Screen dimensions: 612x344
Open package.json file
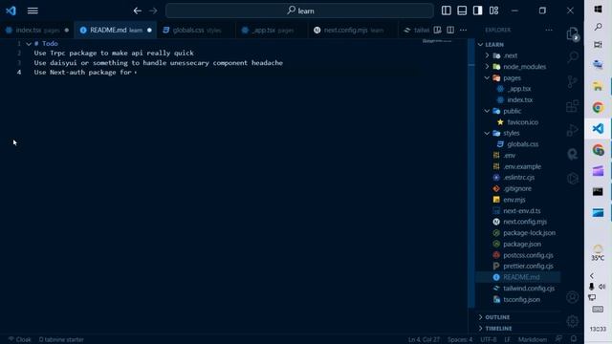522,245
